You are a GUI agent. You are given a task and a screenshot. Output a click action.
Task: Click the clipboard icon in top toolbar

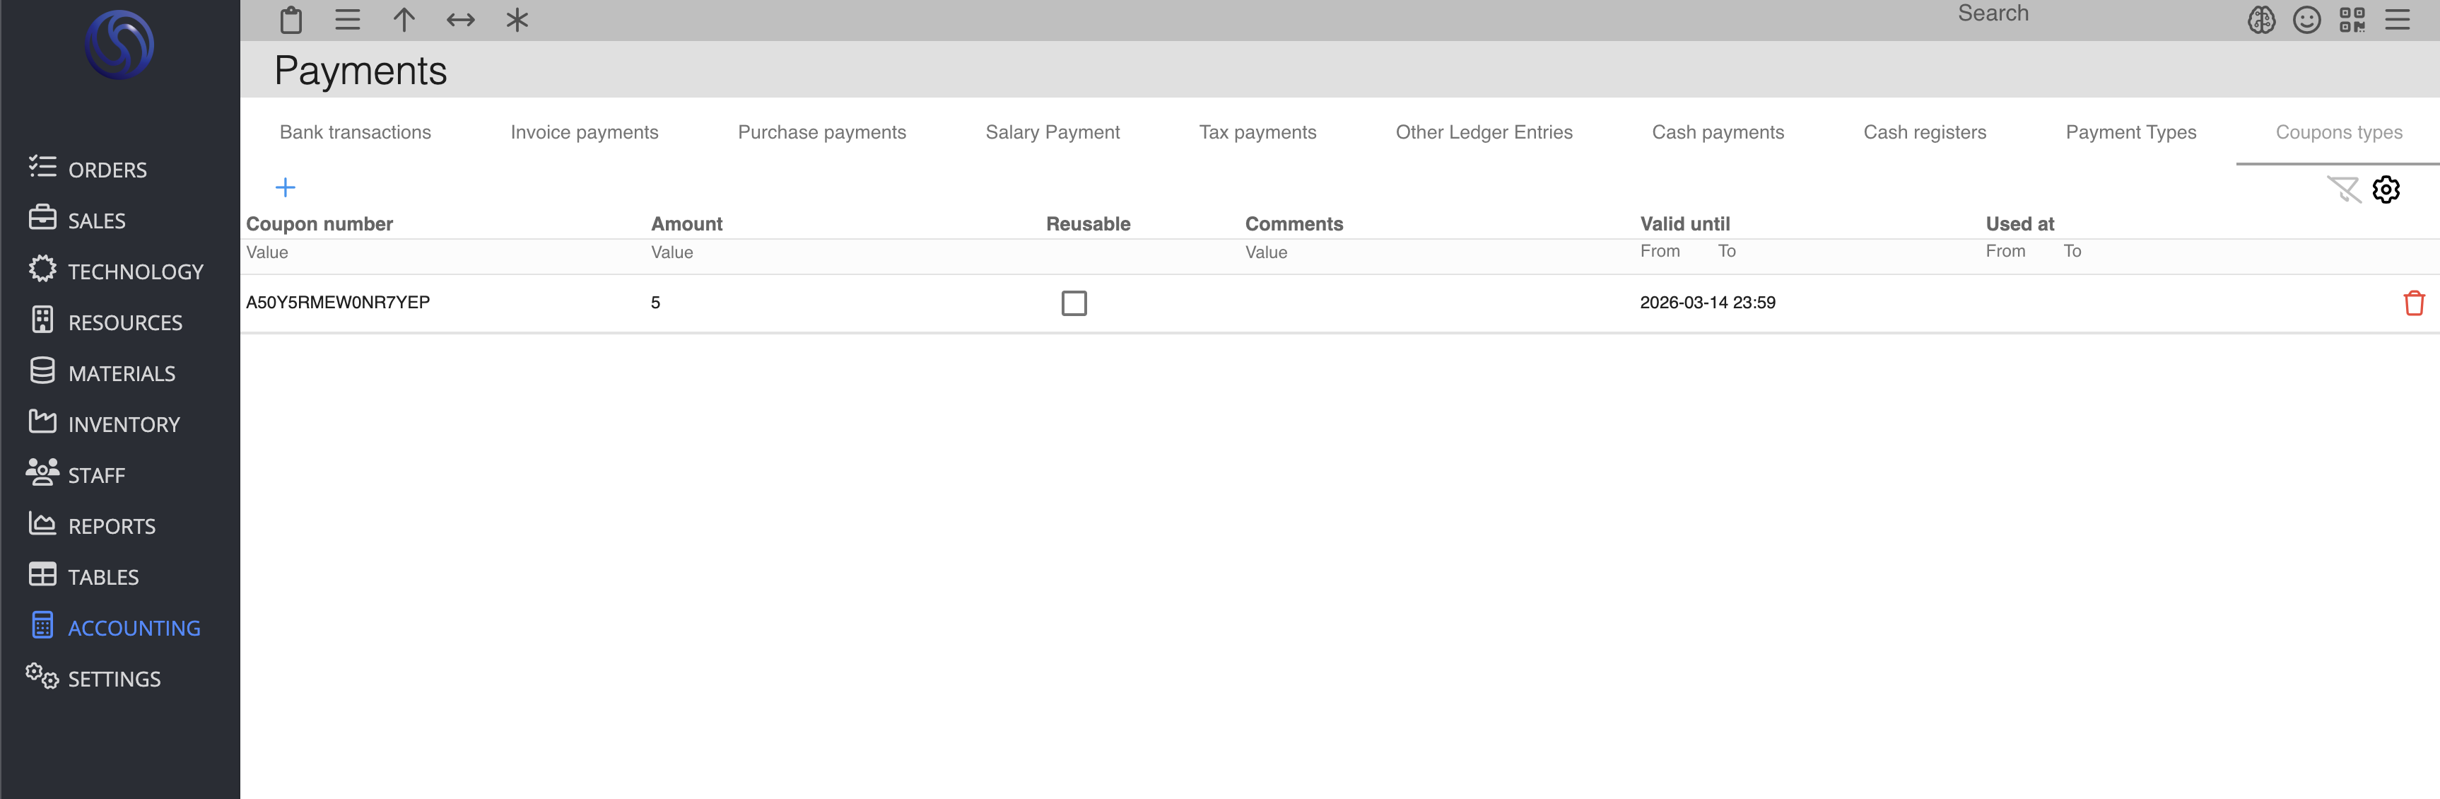(x=291, y=20)
